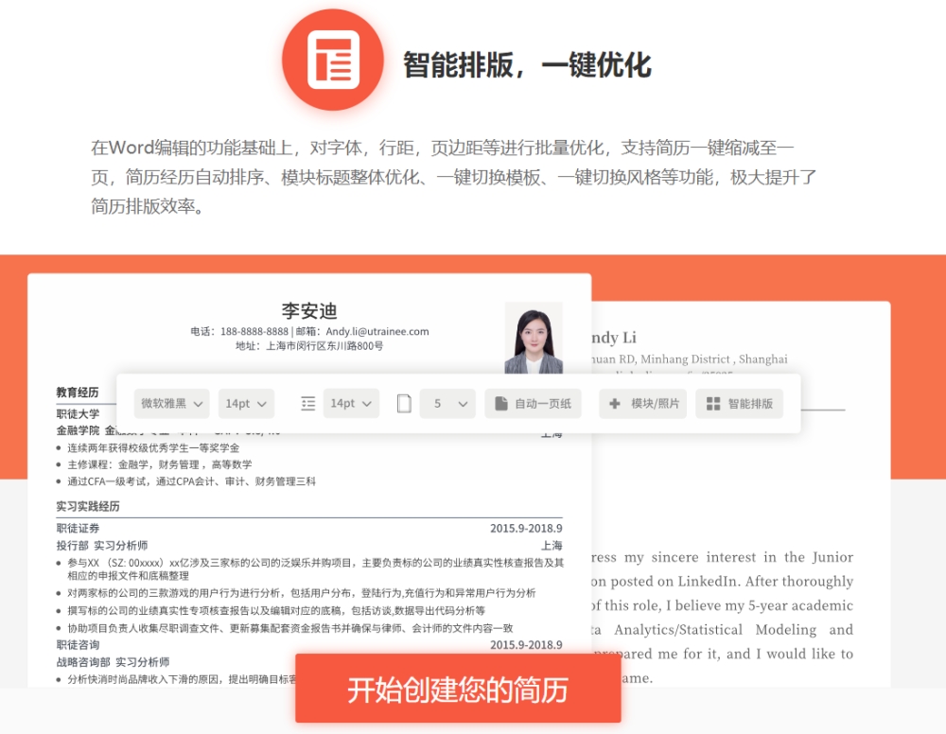Open the 14pt line spacing dropdown
This screenshot has width=946, height=734.
[351, 404]
